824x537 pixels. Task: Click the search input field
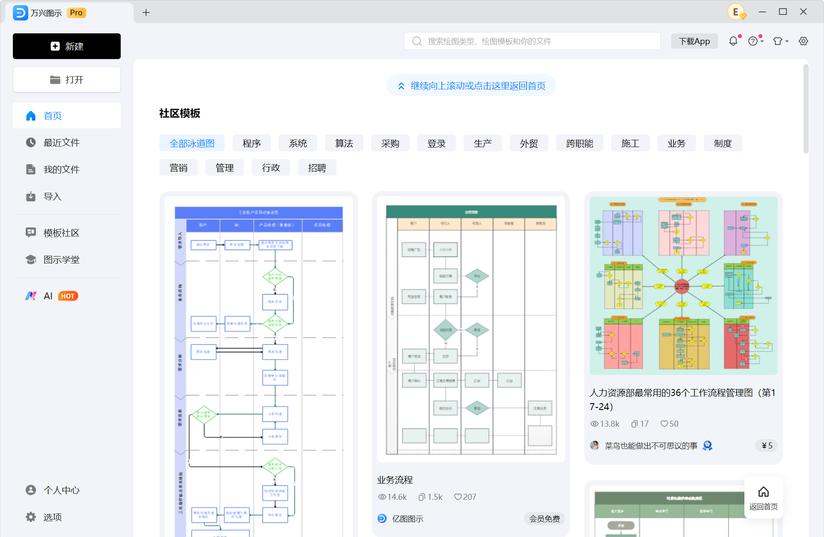532,41
